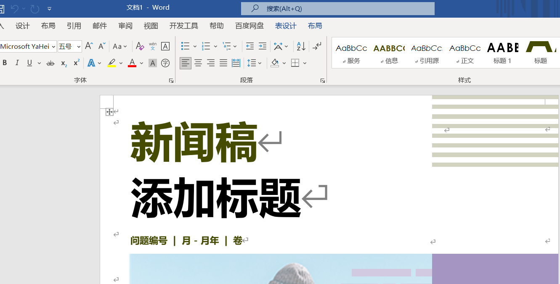560x284 pixels.
Task: Clear all formatting with eraser A icon
Action: coord(140,46)
